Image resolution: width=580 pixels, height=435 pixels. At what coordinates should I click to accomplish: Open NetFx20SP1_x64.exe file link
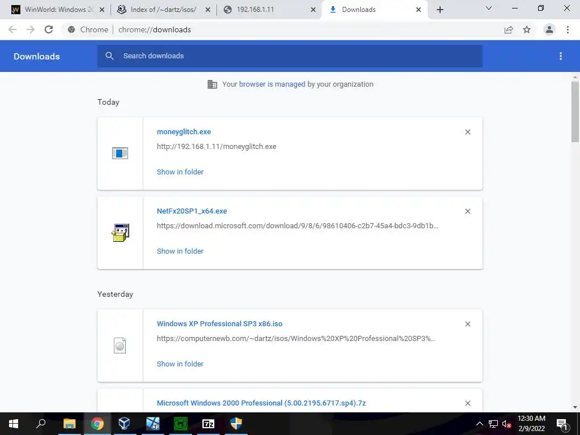(x=192, y=211)
